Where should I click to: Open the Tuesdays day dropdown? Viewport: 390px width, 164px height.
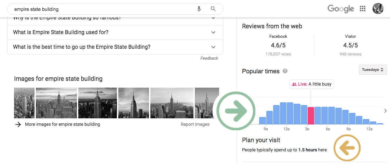tap(373, 70)
